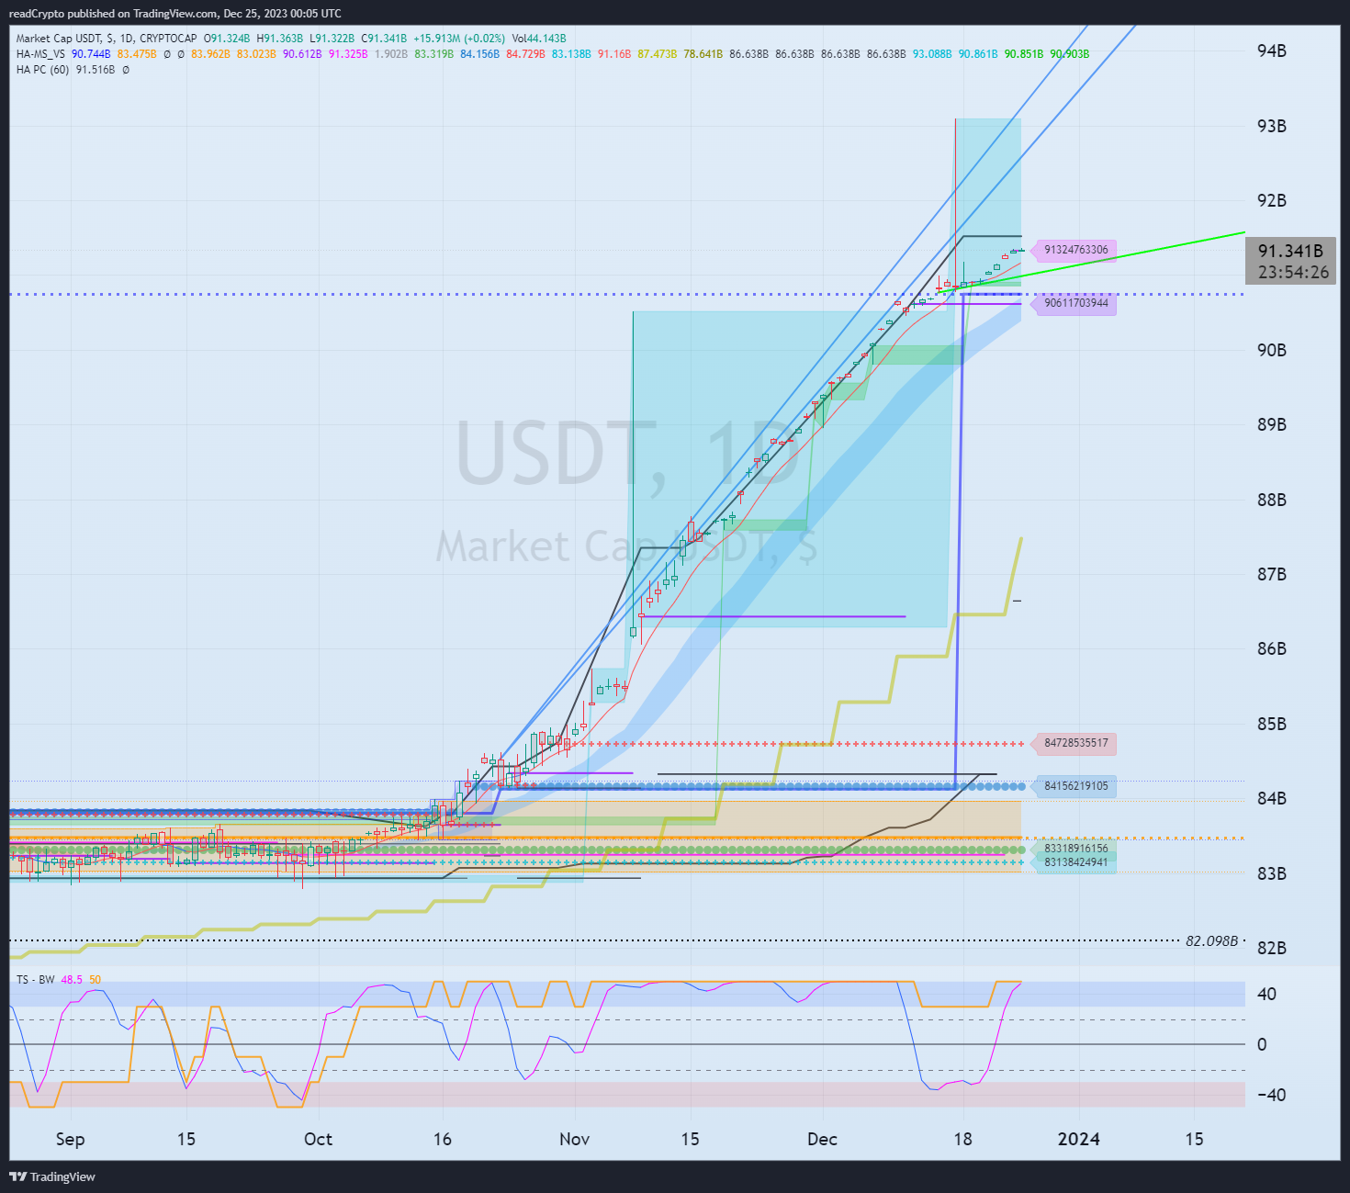Click the Nov date on the time axis
This screenshot has height=1193, width=1350.
[x=574, y=1139]
